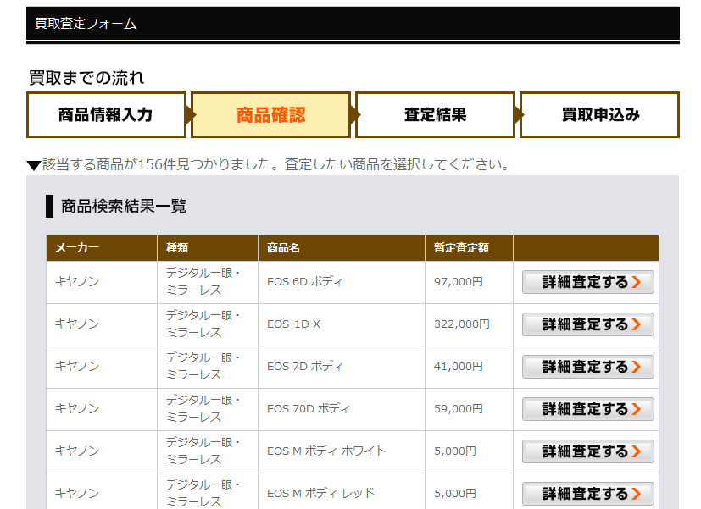The width and height of the screenshot is (701, 509).
Task: Click 詳細査定する for EOS-1D X
Action: pos(588,324)
